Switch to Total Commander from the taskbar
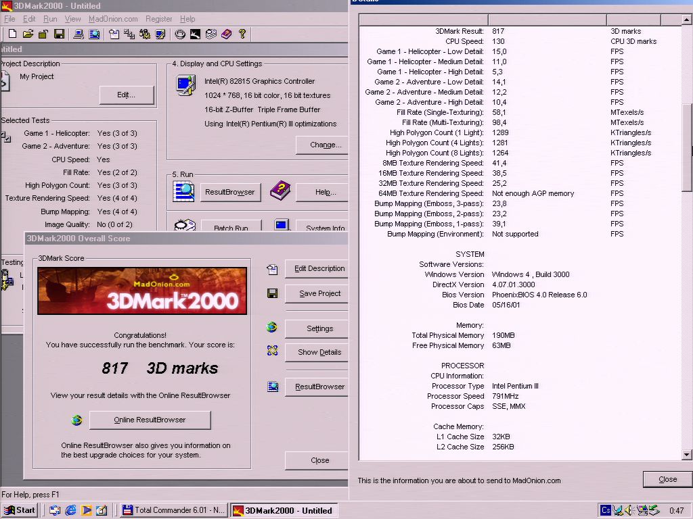Viewport: 693px width, 519px height. [x=174, y=510]
